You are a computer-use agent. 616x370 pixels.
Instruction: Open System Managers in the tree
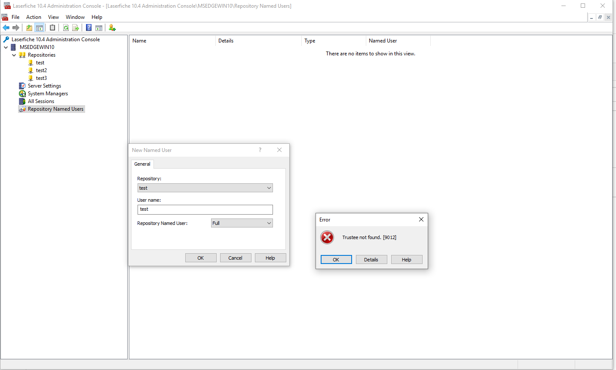48,94
